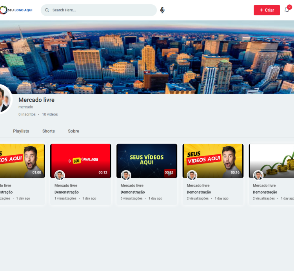294x271 pixels.
Task: Focus the Search Here input field
Action: 102,10
